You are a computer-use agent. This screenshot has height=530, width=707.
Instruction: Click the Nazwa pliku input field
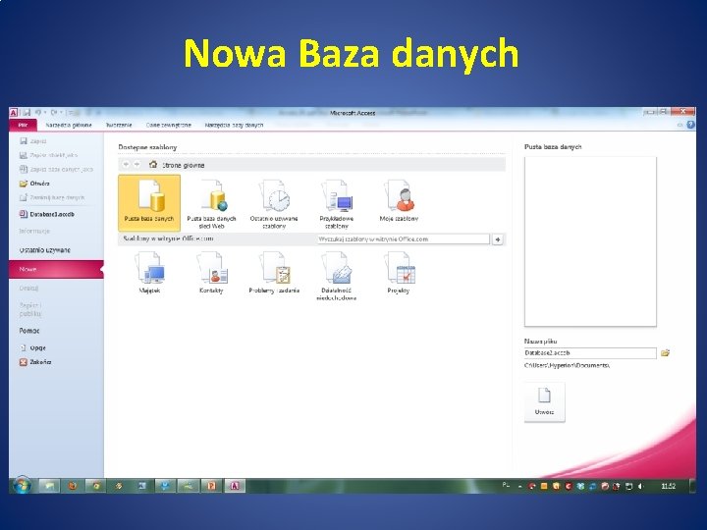[x=590, y=353]
